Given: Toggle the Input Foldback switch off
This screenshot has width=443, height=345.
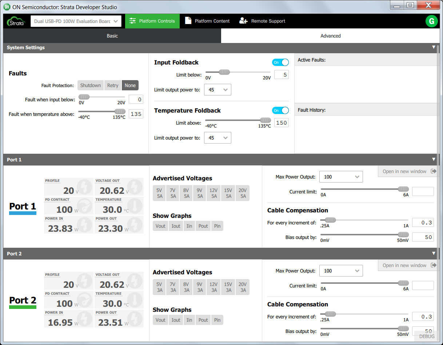Looking at the screenshot, I should [280, 62].
